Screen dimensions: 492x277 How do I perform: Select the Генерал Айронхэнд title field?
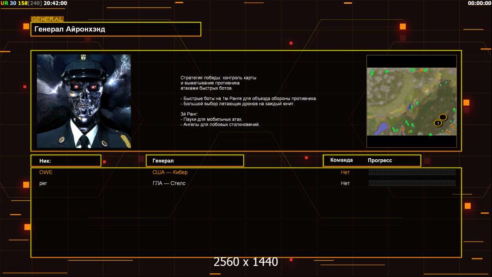[x=116, y=29]
